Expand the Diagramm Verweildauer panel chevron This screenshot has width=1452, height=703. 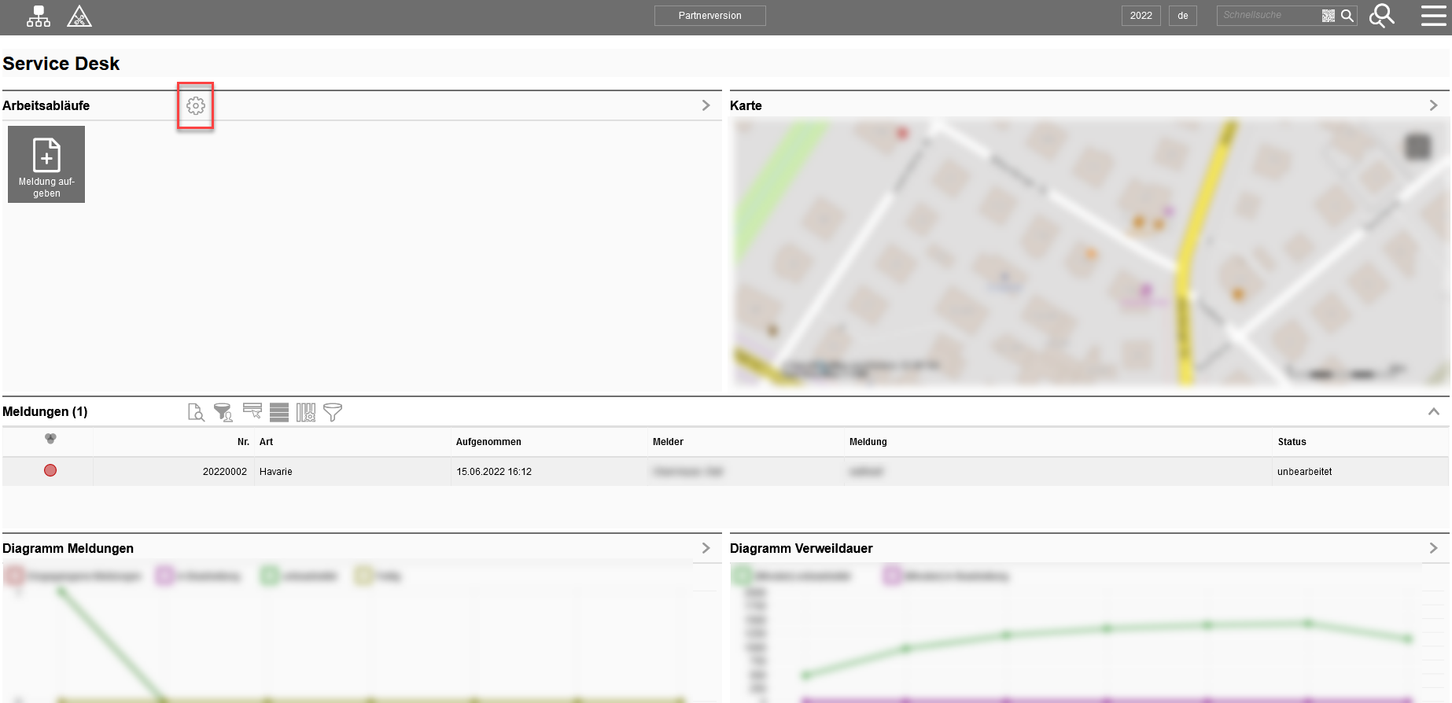point(1433,548)
